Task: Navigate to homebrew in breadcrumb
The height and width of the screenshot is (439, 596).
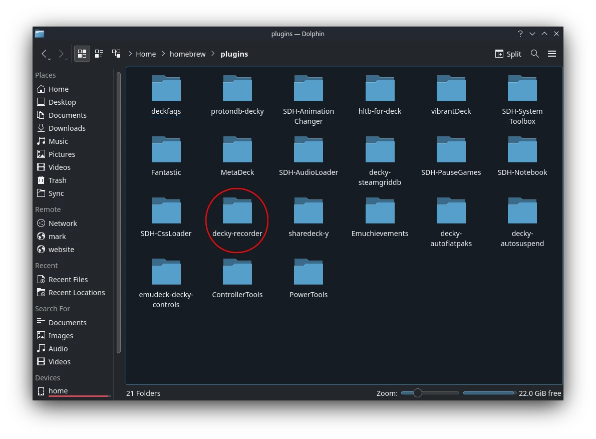Action: pos(187,54)
